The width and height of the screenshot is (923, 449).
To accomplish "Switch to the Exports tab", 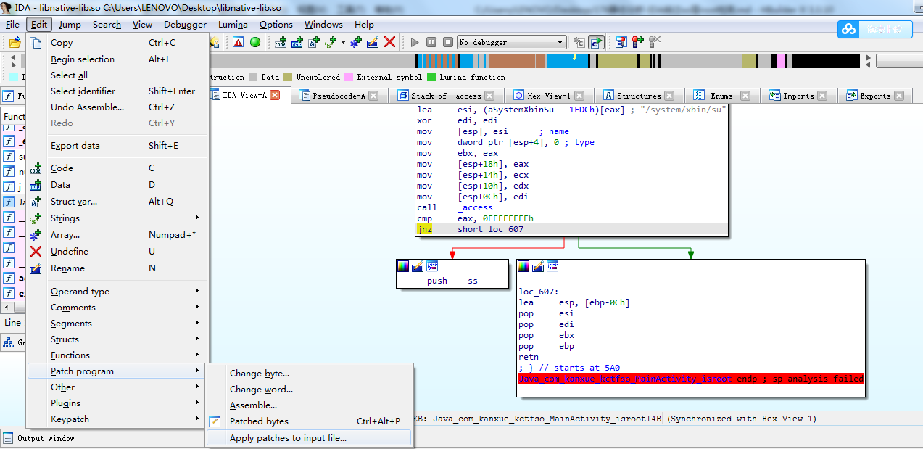I will tap(875, 95).
